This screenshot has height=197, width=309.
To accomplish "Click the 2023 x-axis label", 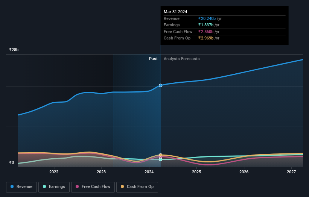I will point(101,172).
